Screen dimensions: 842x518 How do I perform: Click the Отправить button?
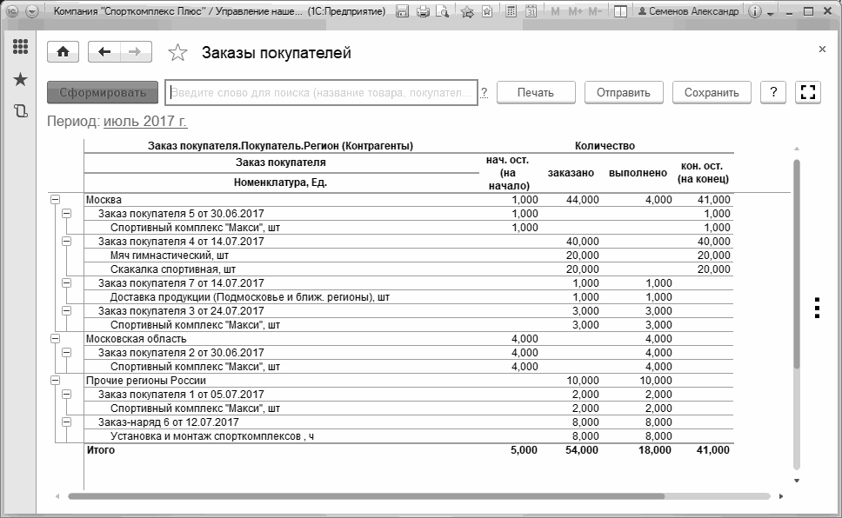[624, 92]
